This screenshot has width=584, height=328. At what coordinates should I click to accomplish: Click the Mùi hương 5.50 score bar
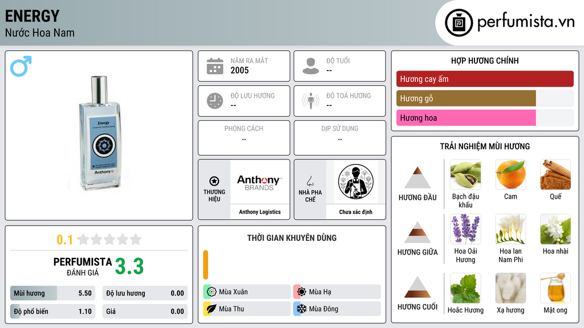(52, 293)
